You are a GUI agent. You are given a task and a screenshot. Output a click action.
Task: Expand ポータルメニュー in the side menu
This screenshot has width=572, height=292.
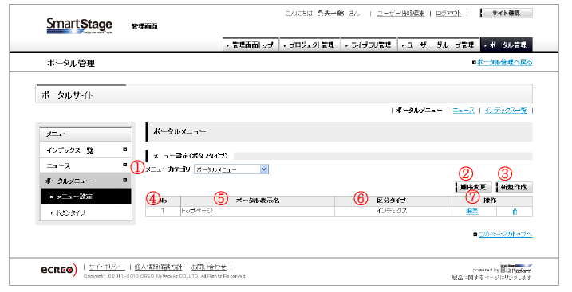[85, 181]
